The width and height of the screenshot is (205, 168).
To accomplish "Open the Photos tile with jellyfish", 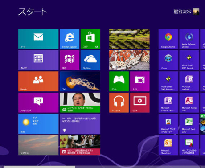I will 80,82.
